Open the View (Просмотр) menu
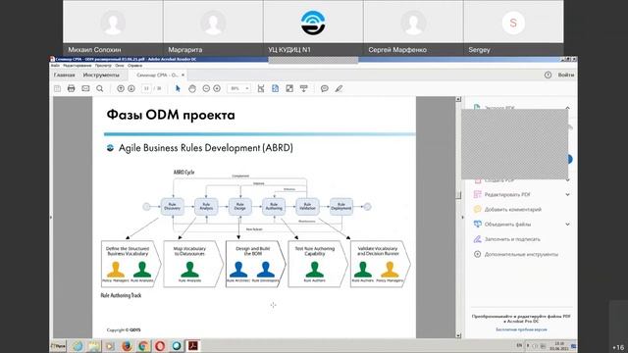The image size is (628, 353). 103,66
